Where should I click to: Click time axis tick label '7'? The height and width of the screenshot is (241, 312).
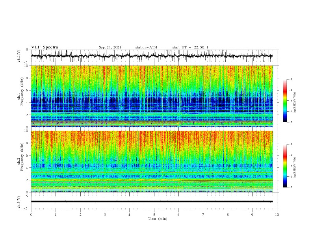click(x=203, y=215)
